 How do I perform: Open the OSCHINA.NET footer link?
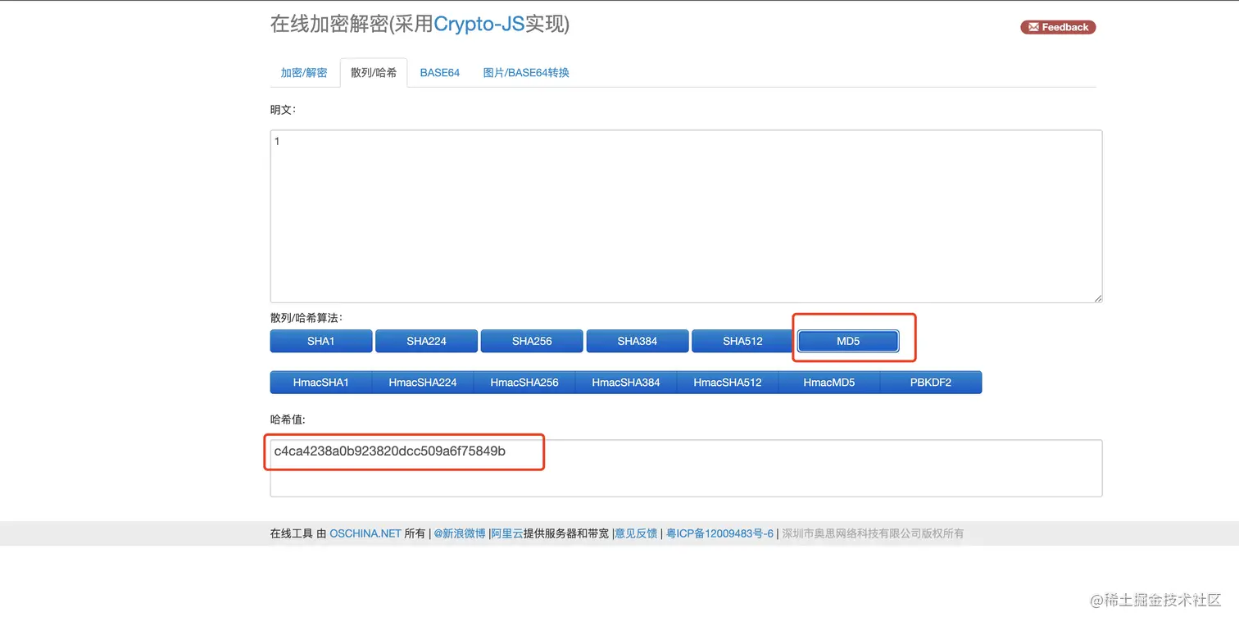tap(365, 533)
